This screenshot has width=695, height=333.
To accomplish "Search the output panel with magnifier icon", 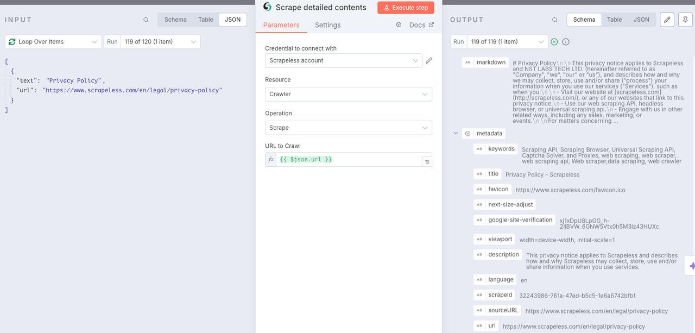I will pyautogui.click(x=554, y=20).
